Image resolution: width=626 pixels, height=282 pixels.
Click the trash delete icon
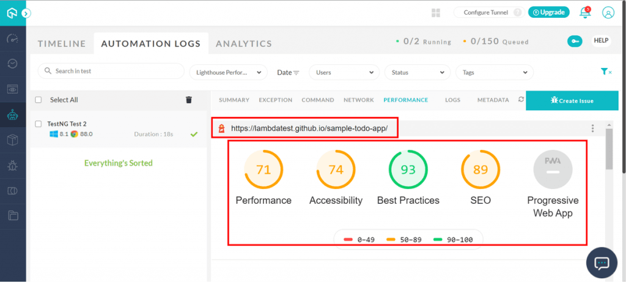pyautogui.click(x=189, y=100)
